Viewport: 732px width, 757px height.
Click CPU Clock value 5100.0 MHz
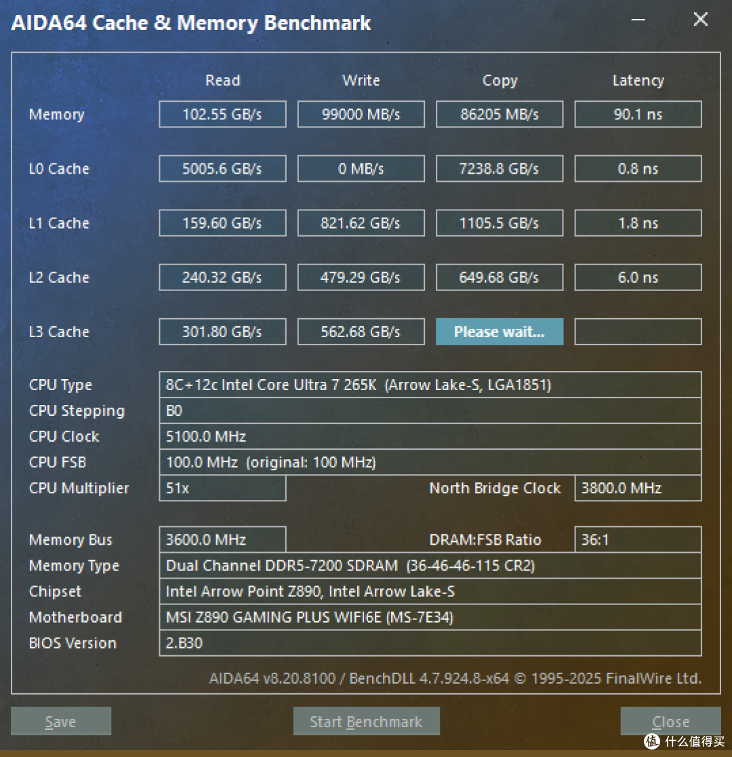(430, 436)
